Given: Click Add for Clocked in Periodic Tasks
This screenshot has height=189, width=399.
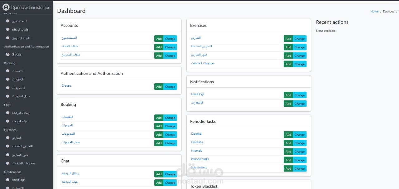Looking at the screenshot, I should (x=288, y=135).
